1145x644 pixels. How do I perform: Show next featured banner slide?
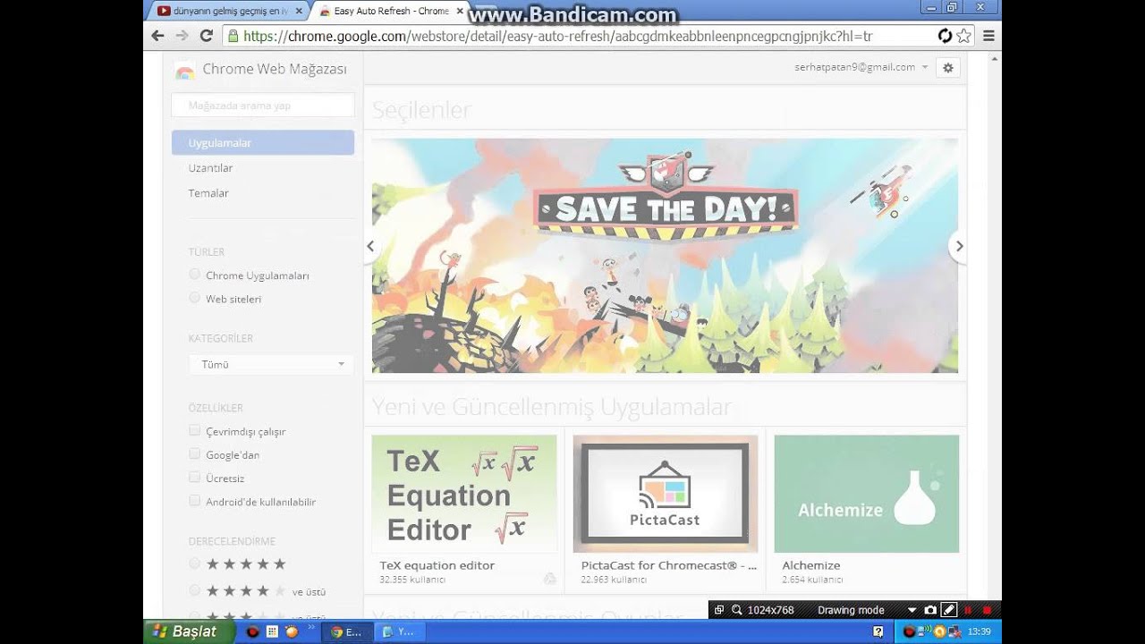[959, 246]
